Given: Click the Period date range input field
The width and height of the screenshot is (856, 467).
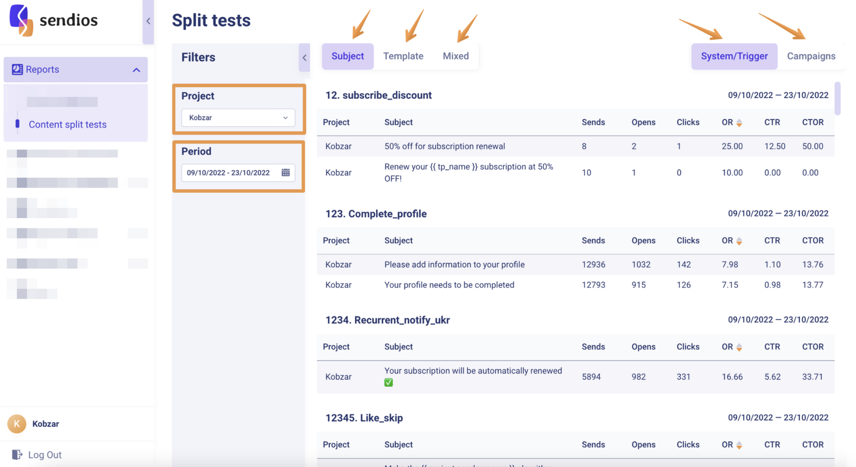Looking at the screenshot, I should pos(229,173).
